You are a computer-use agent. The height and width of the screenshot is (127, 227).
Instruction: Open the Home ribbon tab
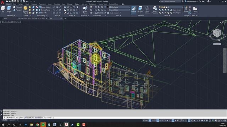click(x=8, y=4)
